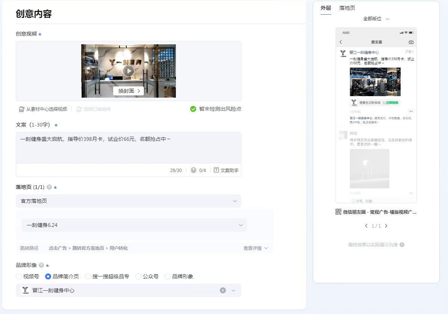448x314 pixels.
Task: Go to the next preview page arrow
Action: click(x=386, y=226)
